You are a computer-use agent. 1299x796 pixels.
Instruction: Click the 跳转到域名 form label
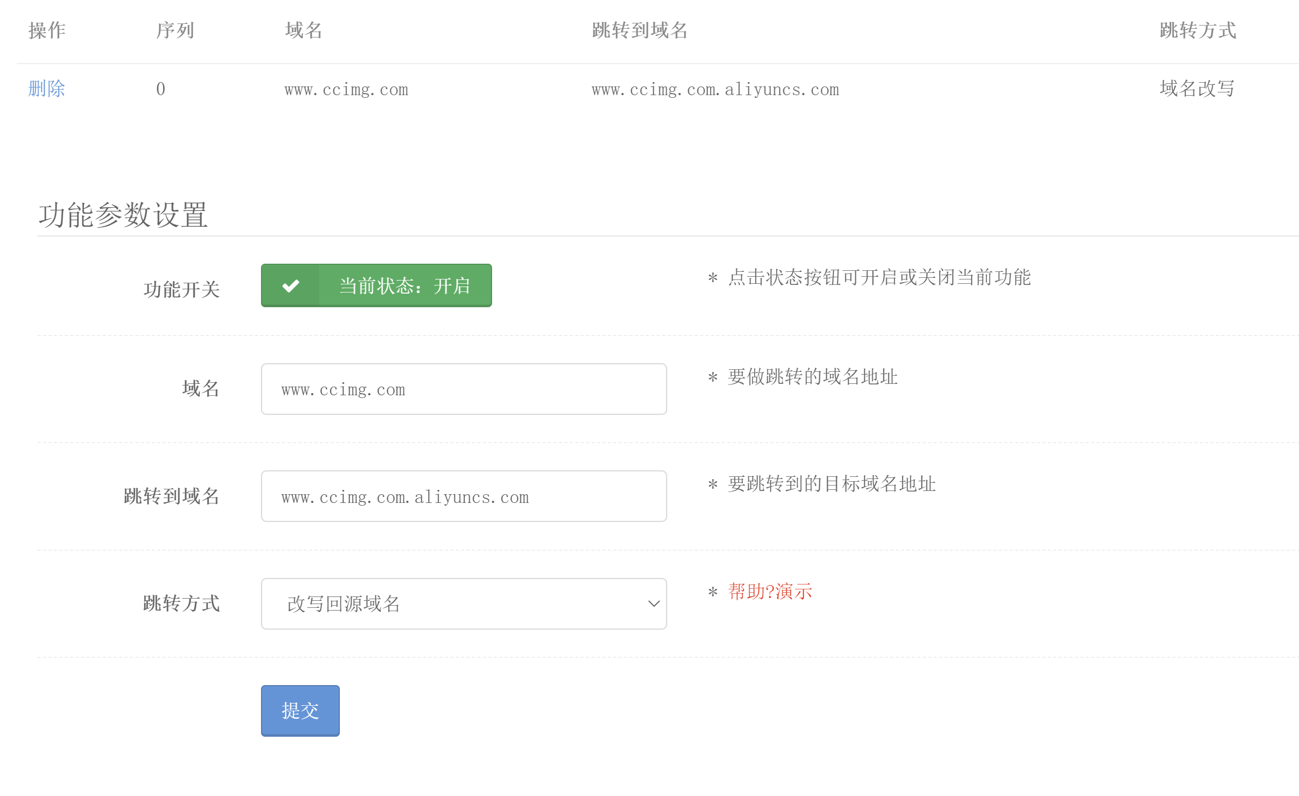pyautogui.click(x=172, y=496)
